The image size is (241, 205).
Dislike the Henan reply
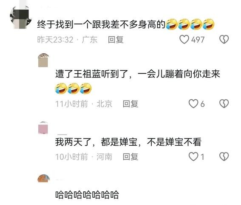point(224,156)
